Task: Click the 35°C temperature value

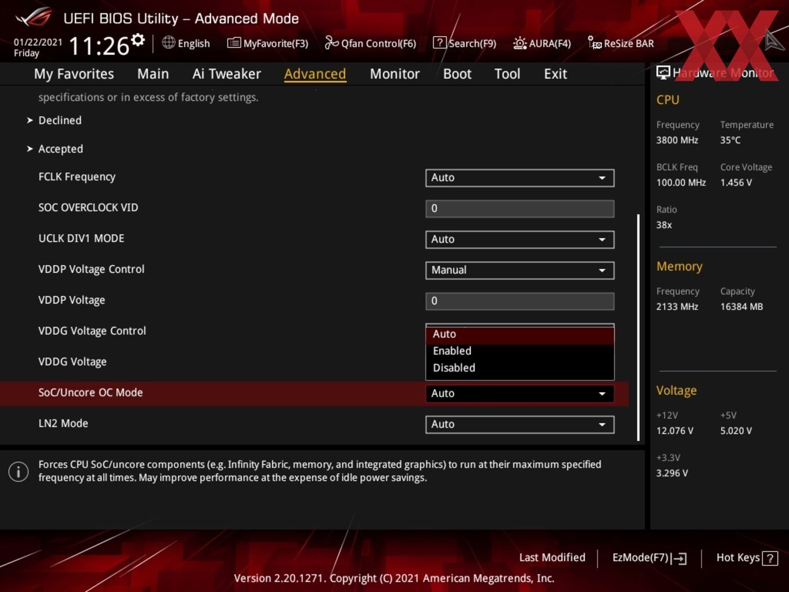Action: tap(730, 140)
